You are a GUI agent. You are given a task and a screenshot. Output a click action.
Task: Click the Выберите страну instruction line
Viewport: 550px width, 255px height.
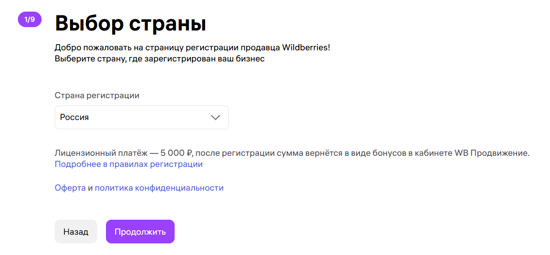click(160, 59)
